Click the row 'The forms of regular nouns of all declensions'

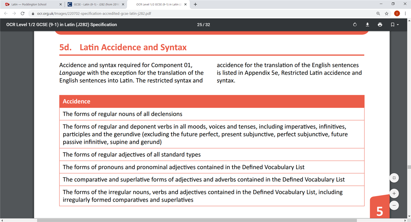[212, 114]
